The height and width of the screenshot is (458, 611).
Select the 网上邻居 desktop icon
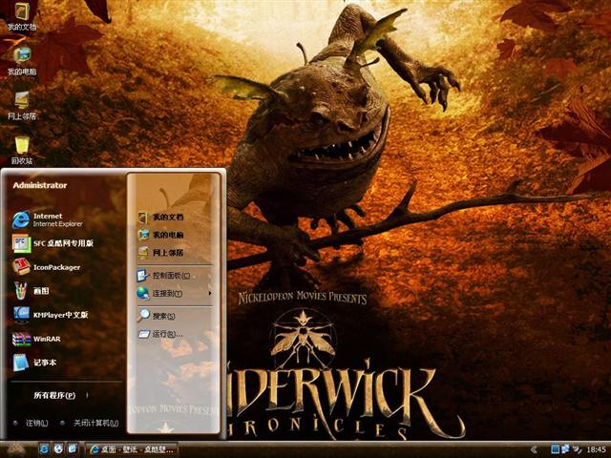(22, 106)
